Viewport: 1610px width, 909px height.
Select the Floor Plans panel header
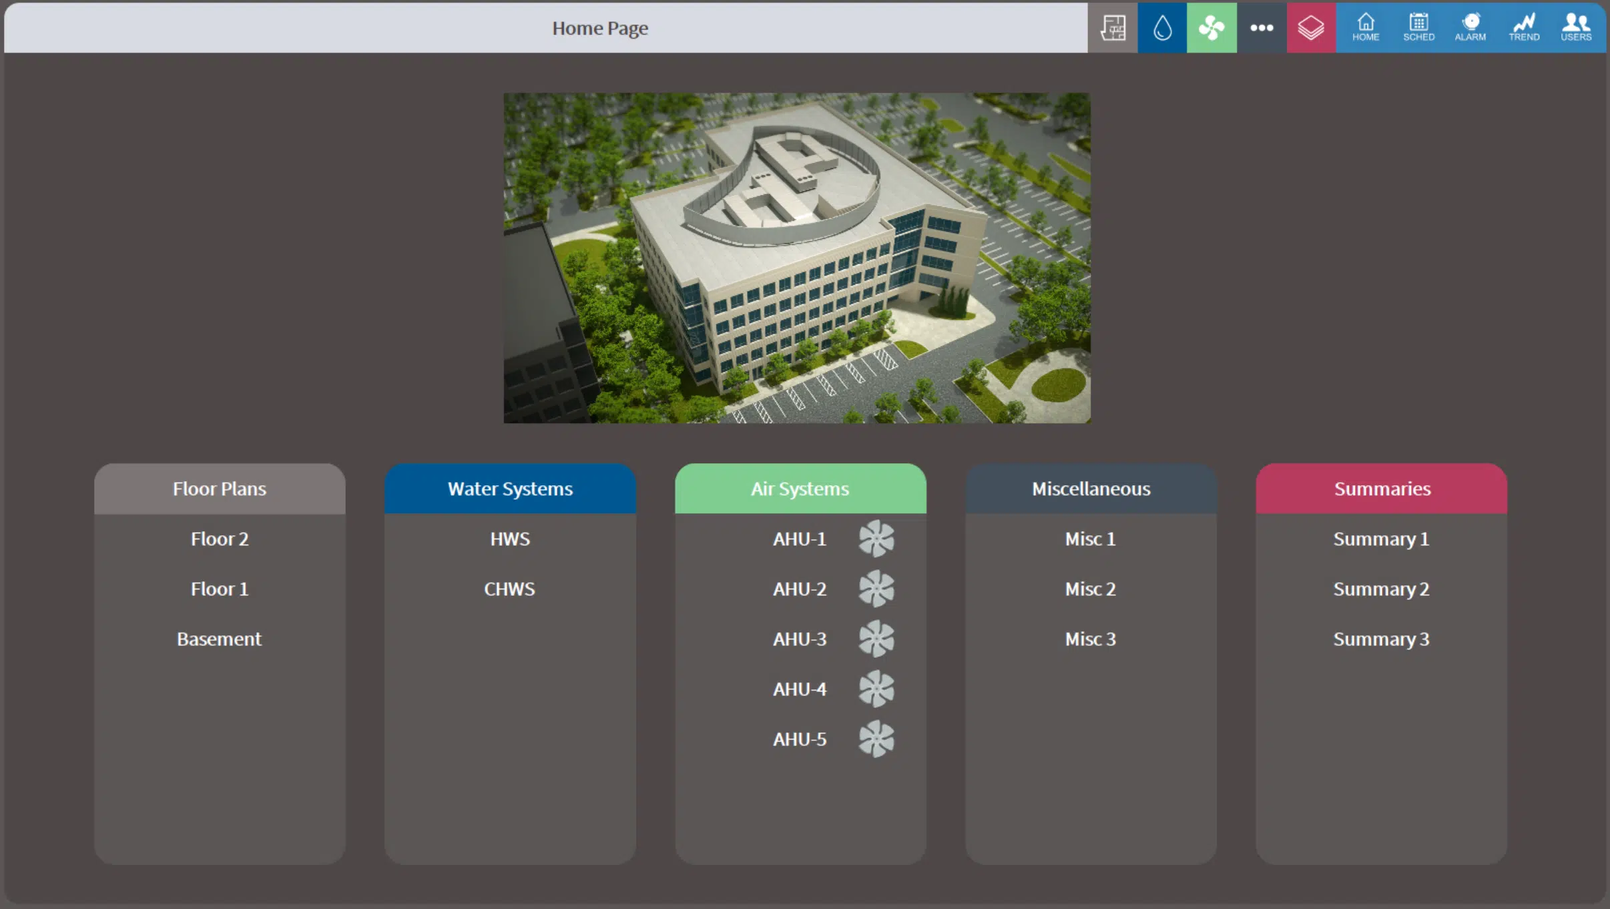click(x=220, y=489)
